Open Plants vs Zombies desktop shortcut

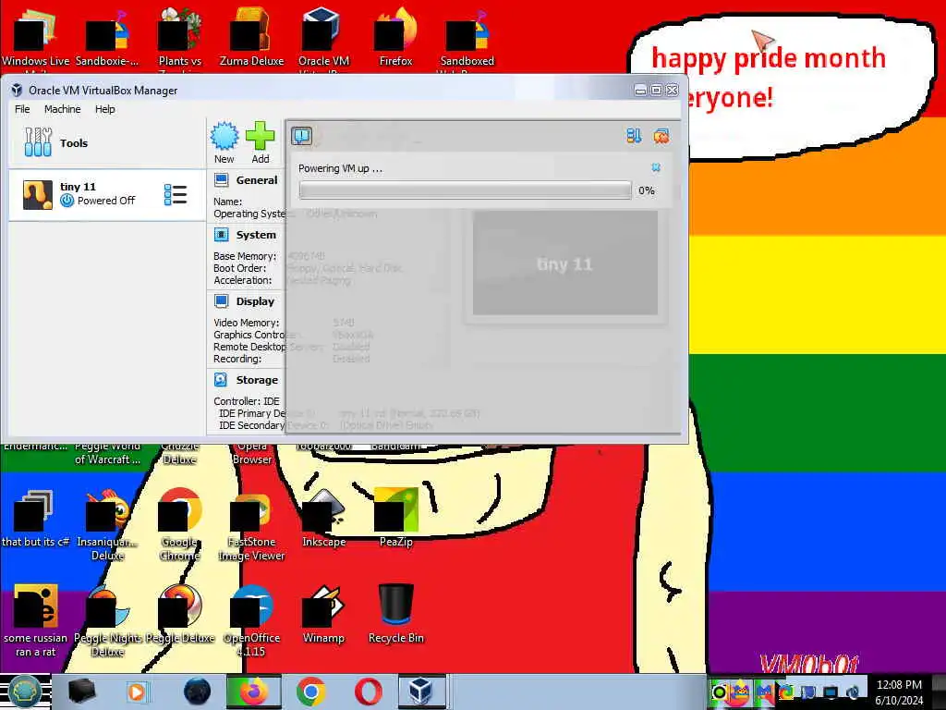[180, 36]
